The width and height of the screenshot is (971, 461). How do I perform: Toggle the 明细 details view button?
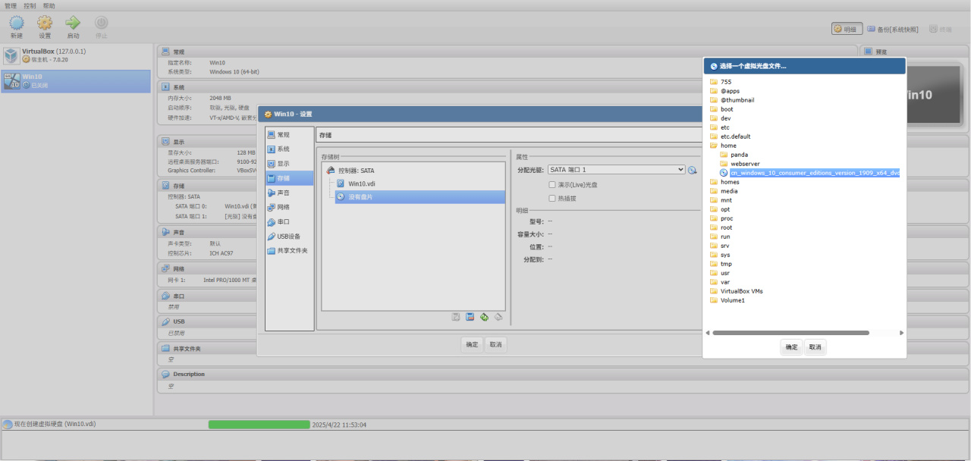846,29
